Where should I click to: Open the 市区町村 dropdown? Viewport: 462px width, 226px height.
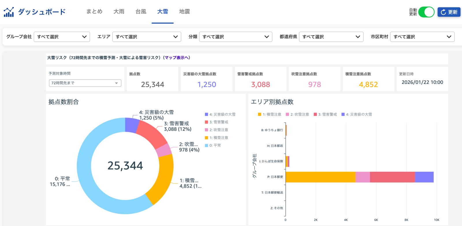point(422,37)
